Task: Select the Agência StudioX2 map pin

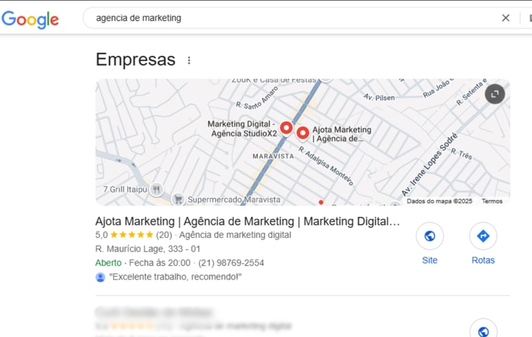Action: [x=286, y=129]
